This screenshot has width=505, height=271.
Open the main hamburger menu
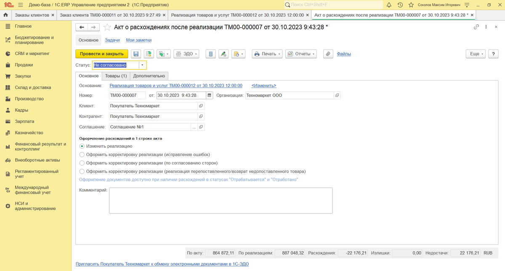click(20, 5)
